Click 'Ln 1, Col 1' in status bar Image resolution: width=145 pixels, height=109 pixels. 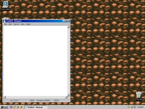14,101
